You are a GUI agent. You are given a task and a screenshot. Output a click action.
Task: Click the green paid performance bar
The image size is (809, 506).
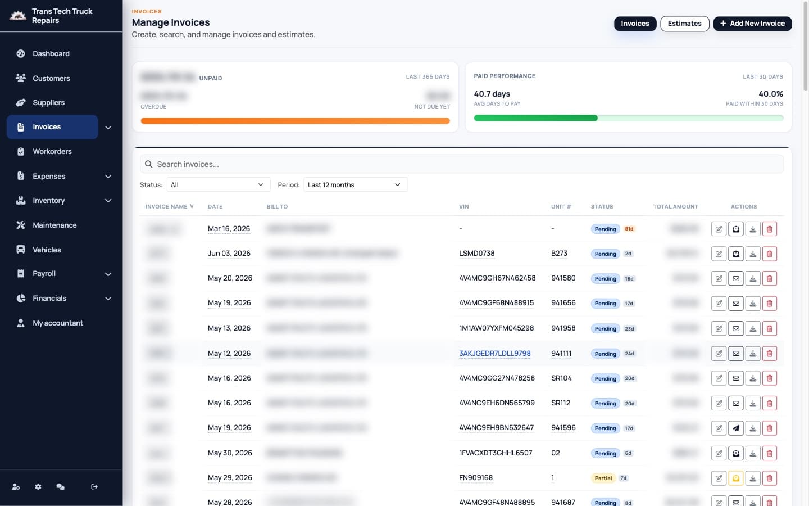tap(535, 118)
